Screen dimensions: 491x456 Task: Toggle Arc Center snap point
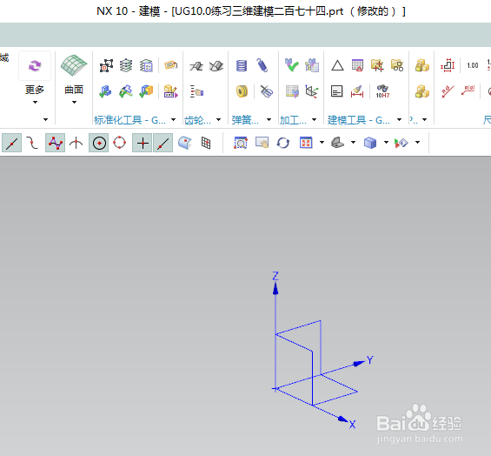pos(99,143)
